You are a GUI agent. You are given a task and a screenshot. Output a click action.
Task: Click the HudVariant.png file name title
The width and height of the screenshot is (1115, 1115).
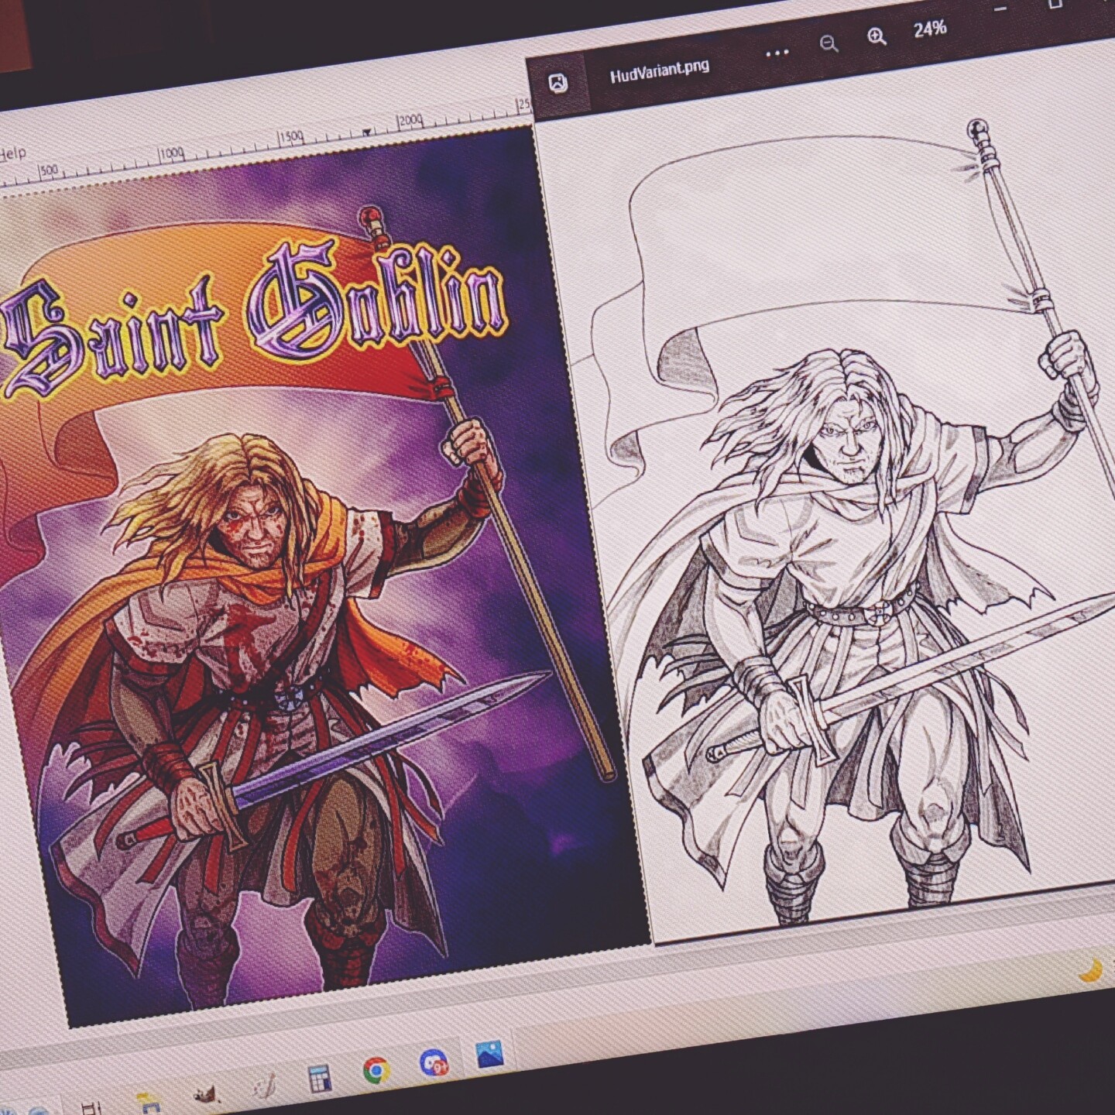point(659,70)
